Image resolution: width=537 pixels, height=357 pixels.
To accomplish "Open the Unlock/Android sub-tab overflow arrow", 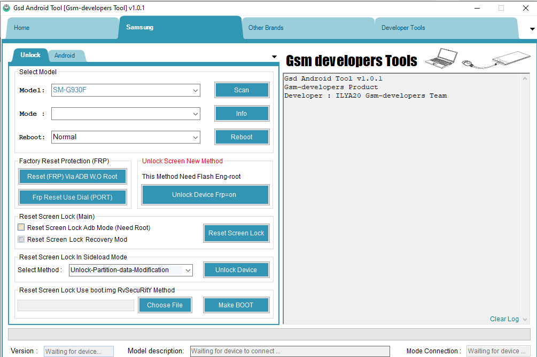I will pyautogui.click(x=274, y=57).
